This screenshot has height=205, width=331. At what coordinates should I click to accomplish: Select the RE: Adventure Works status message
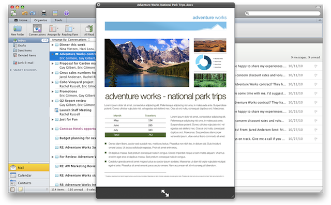[x=73, y=176]
